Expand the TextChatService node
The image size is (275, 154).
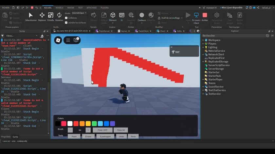pos(203,90)
